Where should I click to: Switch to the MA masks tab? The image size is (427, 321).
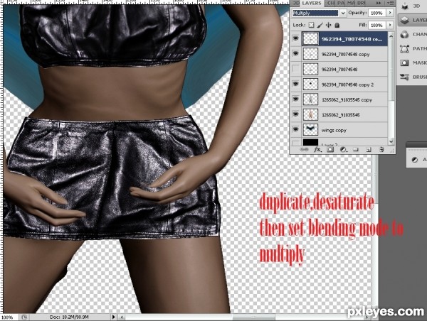[x=351, y=3]
